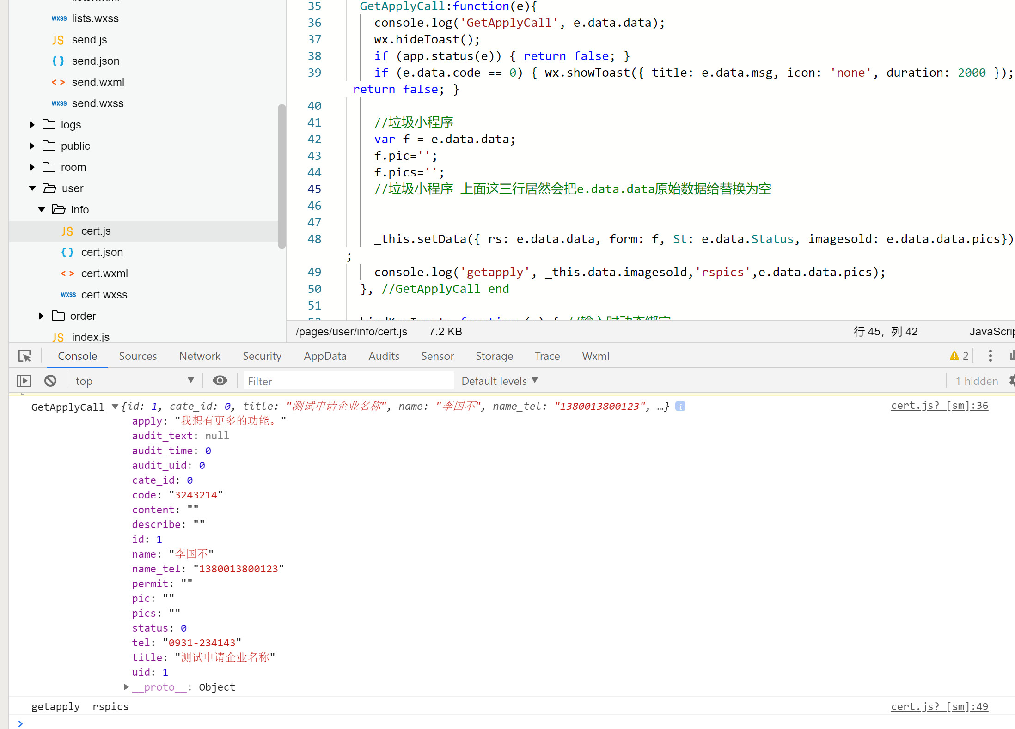Screen dimensions: 1015x729
Task: Toggle the console sidebar panel icon
Action: (24, 381)
